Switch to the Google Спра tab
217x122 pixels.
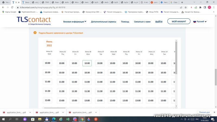click(x=174, y=2)
